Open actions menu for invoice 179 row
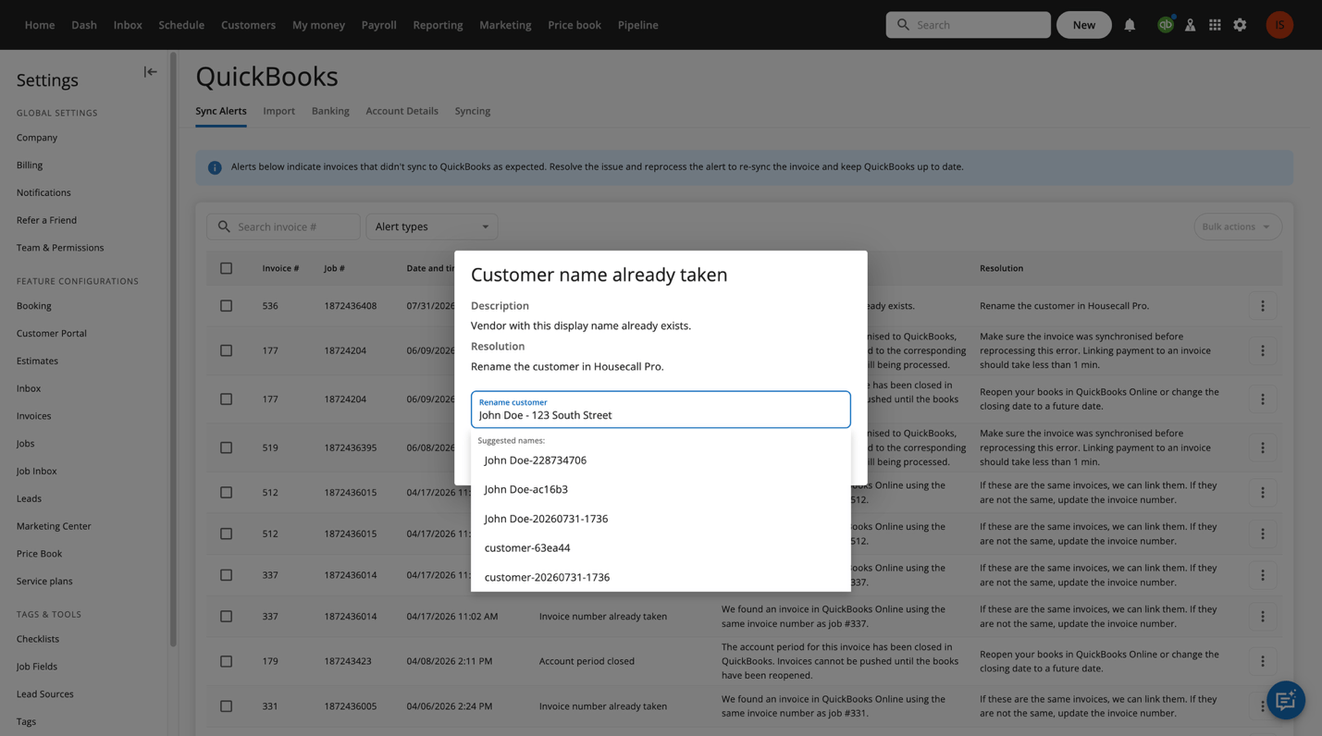 [1262, 661]
